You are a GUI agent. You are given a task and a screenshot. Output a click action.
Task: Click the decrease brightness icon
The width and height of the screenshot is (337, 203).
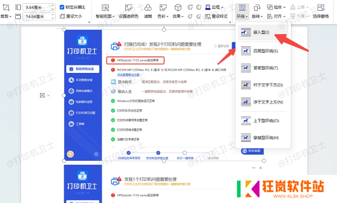coord(199,16)
